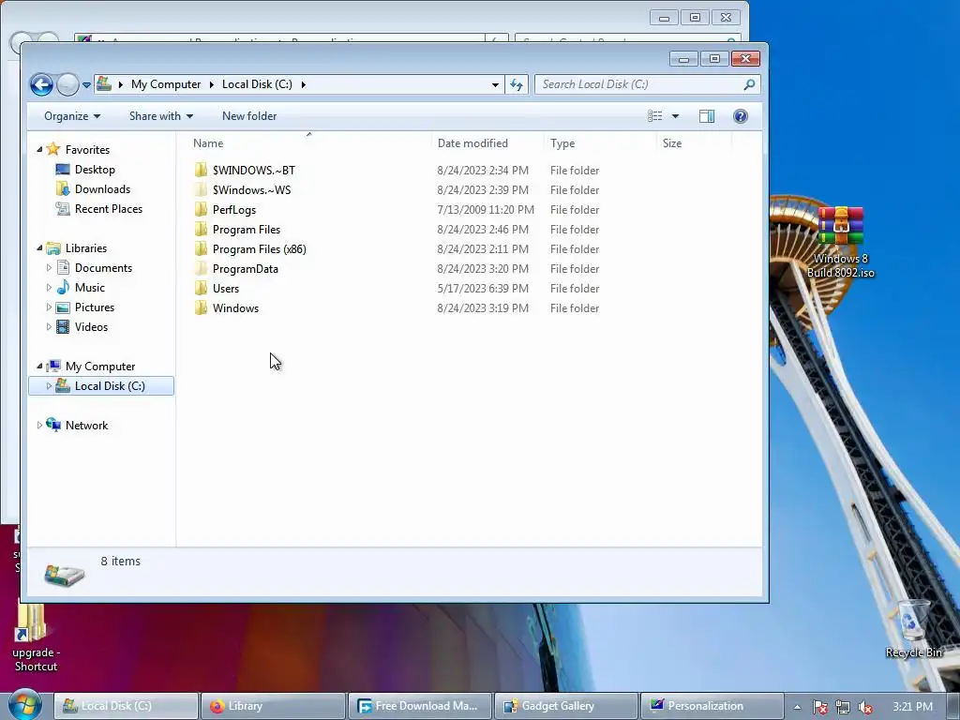The height and width of the screenshot is (720, 960).
Task: Expand the Videos library
Action: [x=49, y=327]
